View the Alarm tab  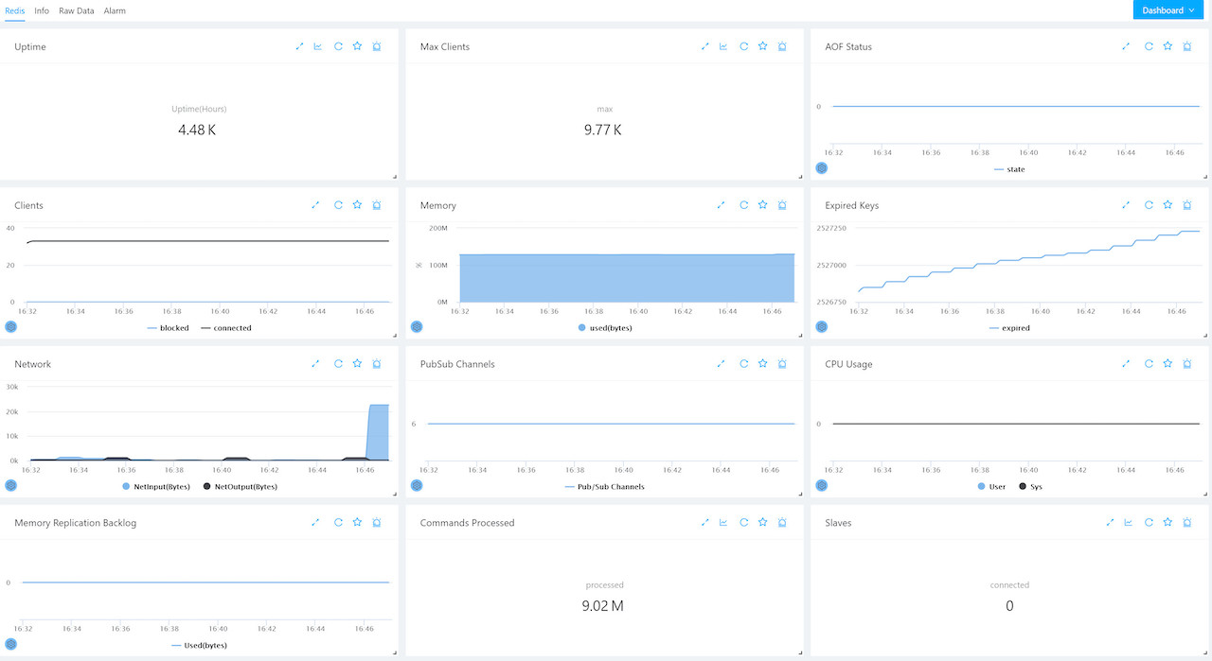(115, 10)
